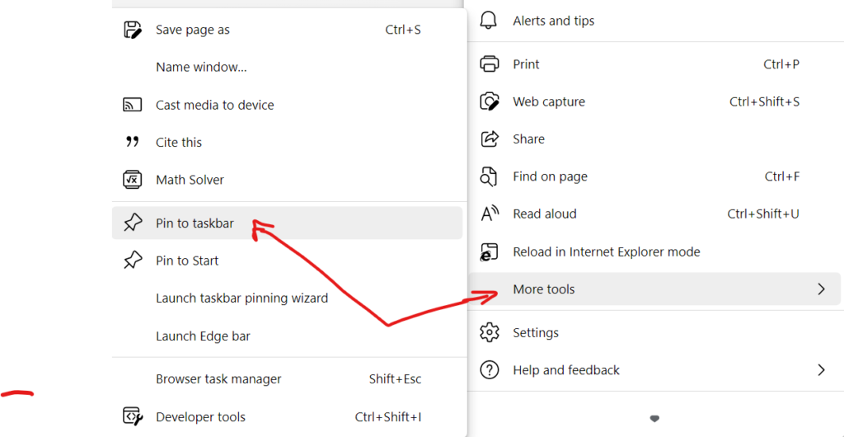Click the Ctrl+Shift+S shortcut text
The height and width of the screenshot is (437, 844).
coord(764,101)
